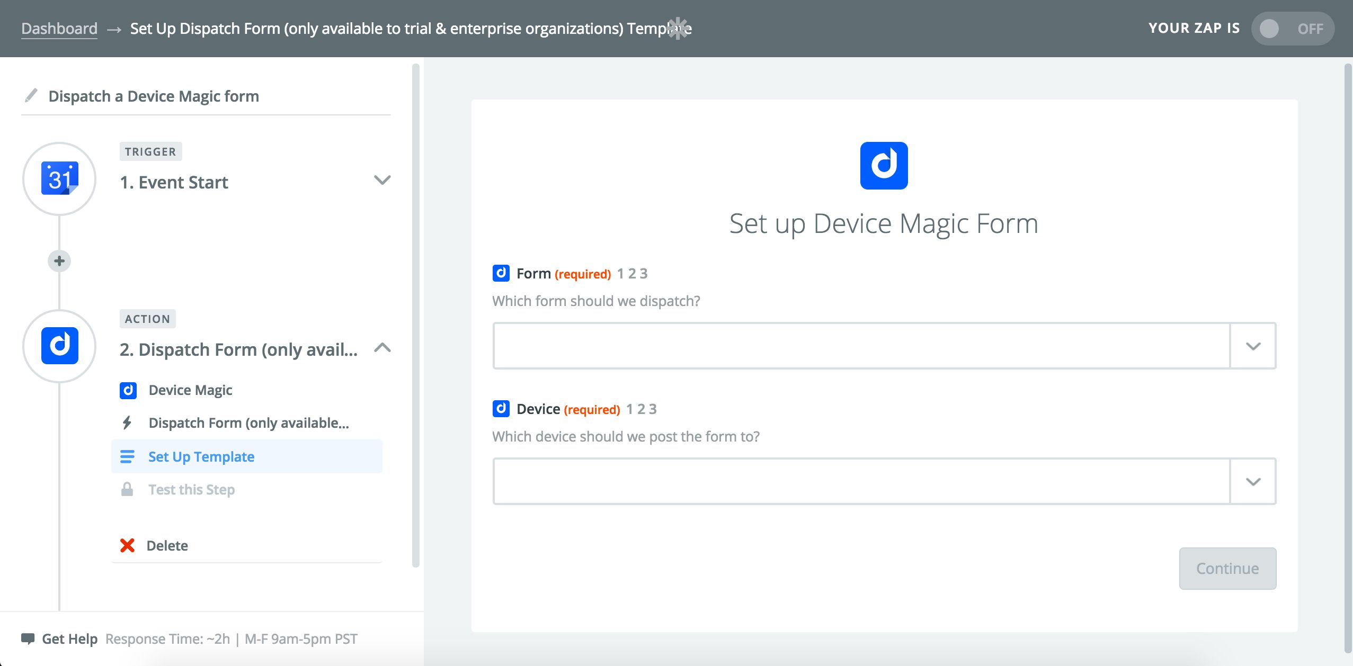
Task: Collapse the Dispatch Form action step
Action: point(382,348)
